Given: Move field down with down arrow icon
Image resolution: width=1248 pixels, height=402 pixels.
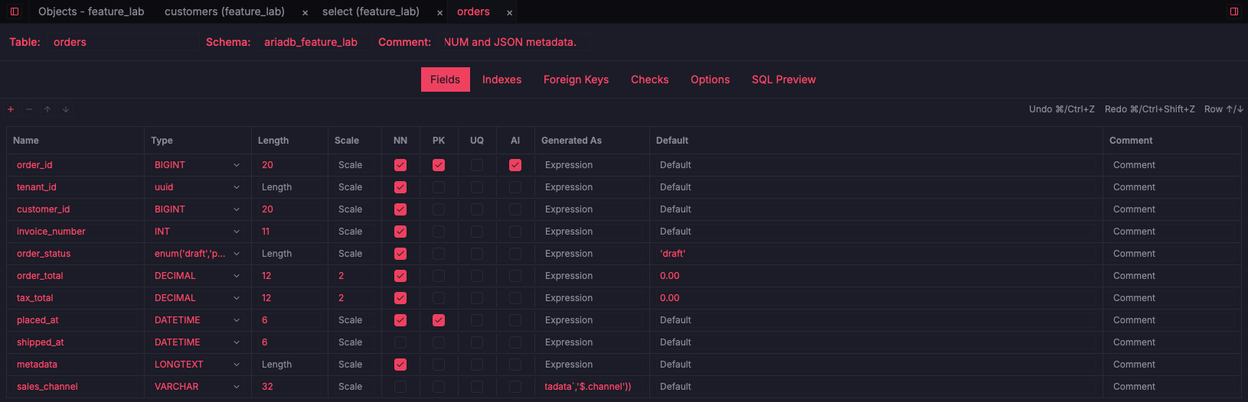Looking at the screenshot, I should pos(66,109).
